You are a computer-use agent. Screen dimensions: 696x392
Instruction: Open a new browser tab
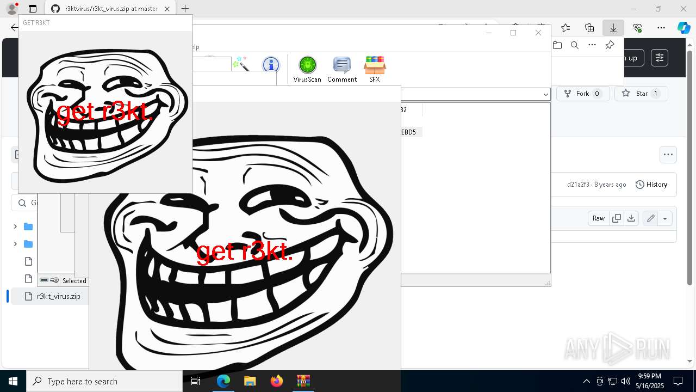[x=185, y=9]
